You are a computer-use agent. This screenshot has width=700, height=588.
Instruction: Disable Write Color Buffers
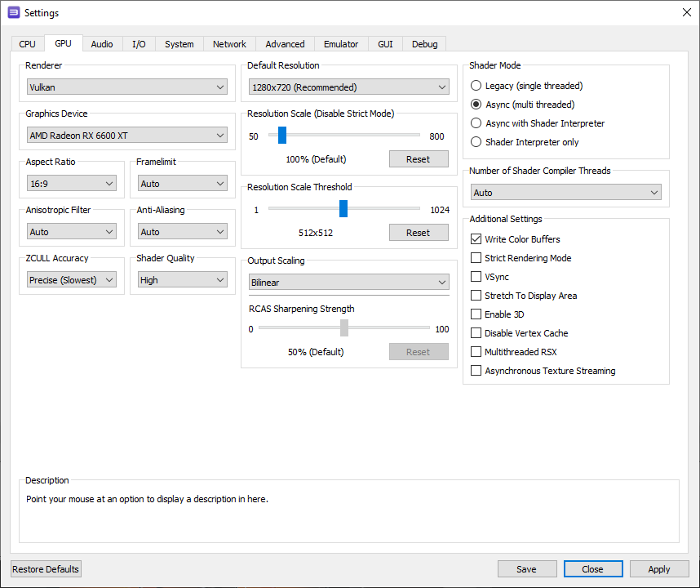click(x=476, y=239)
